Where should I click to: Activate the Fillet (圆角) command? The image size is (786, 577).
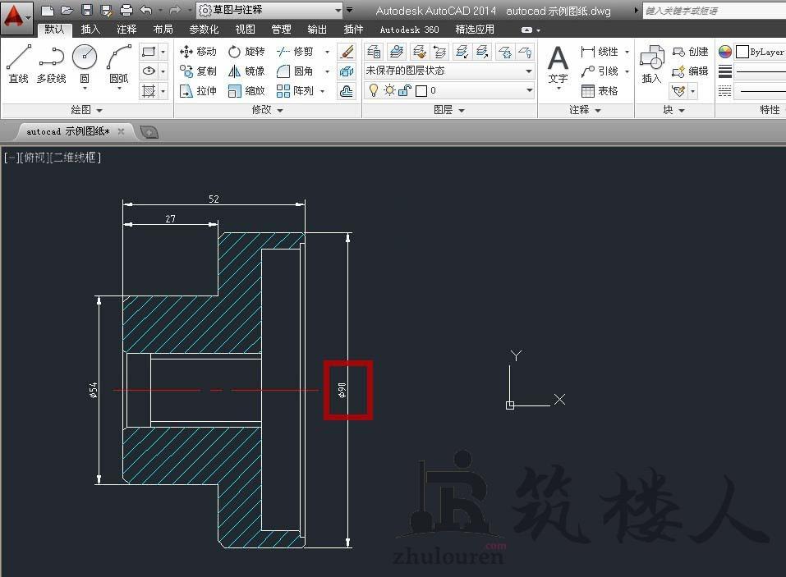(x=295, y=71)
